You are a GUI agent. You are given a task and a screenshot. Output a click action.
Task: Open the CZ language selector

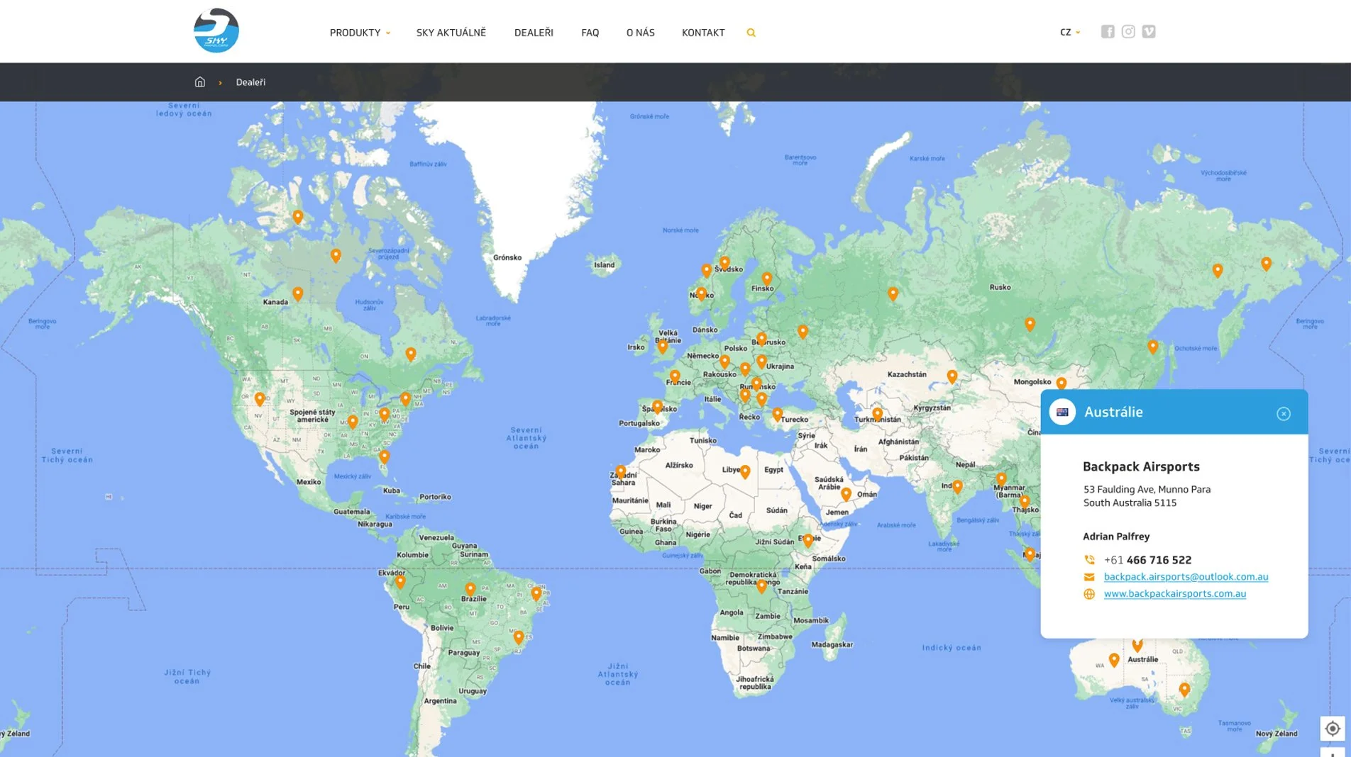tap(1070, 32)
